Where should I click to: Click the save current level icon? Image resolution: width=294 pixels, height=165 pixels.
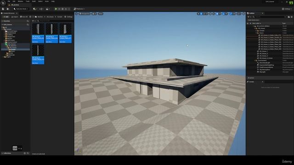[3, 9]
